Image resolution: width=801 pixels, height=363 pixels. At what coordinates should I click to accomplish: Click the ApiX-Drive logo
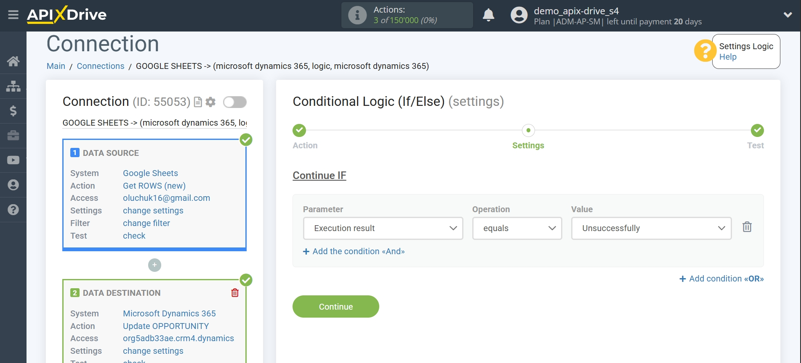tap(67, 15)
